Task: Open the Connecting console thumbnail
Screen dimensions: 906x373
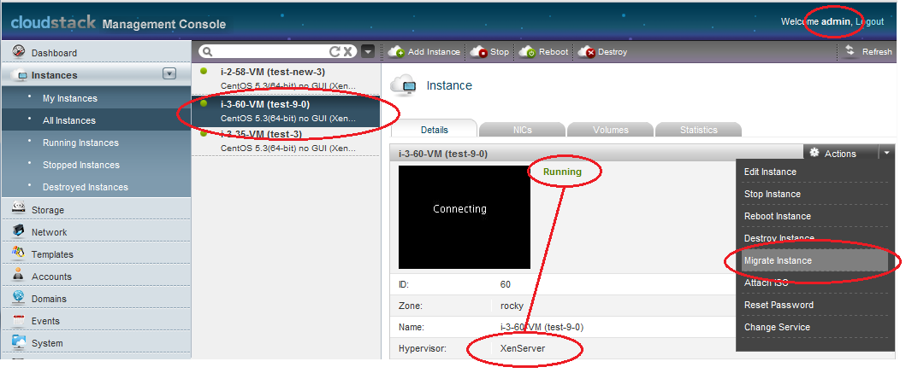Action: point(459,217)
